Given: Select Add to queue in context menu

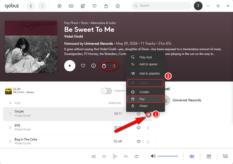Looking at the screenshot, I should pos(145,64).
